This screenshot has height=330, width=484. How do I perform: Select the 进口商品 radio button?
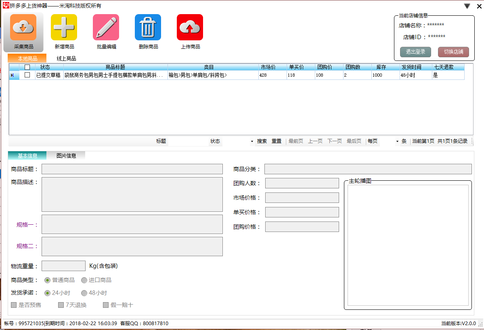click(x=84, y=280)
